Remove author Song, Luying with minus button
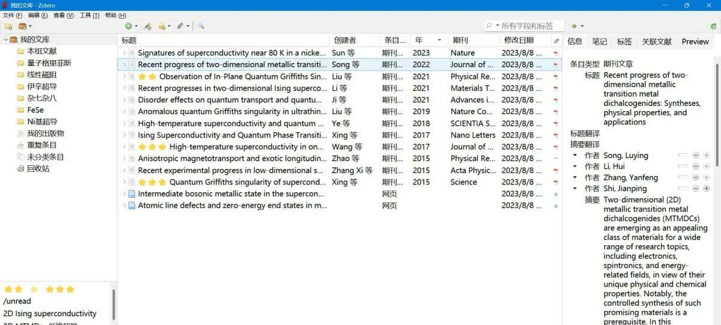721x325 pixels. (695, 156)
